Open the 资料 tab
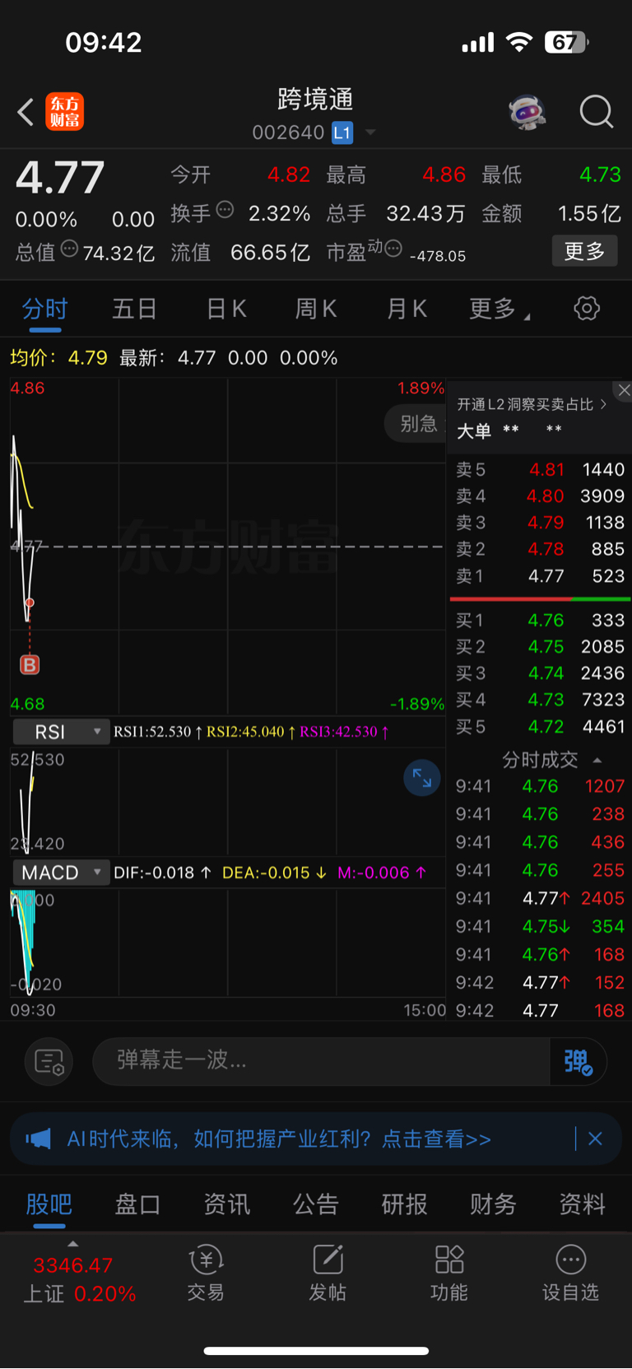 coord(583,1204)
